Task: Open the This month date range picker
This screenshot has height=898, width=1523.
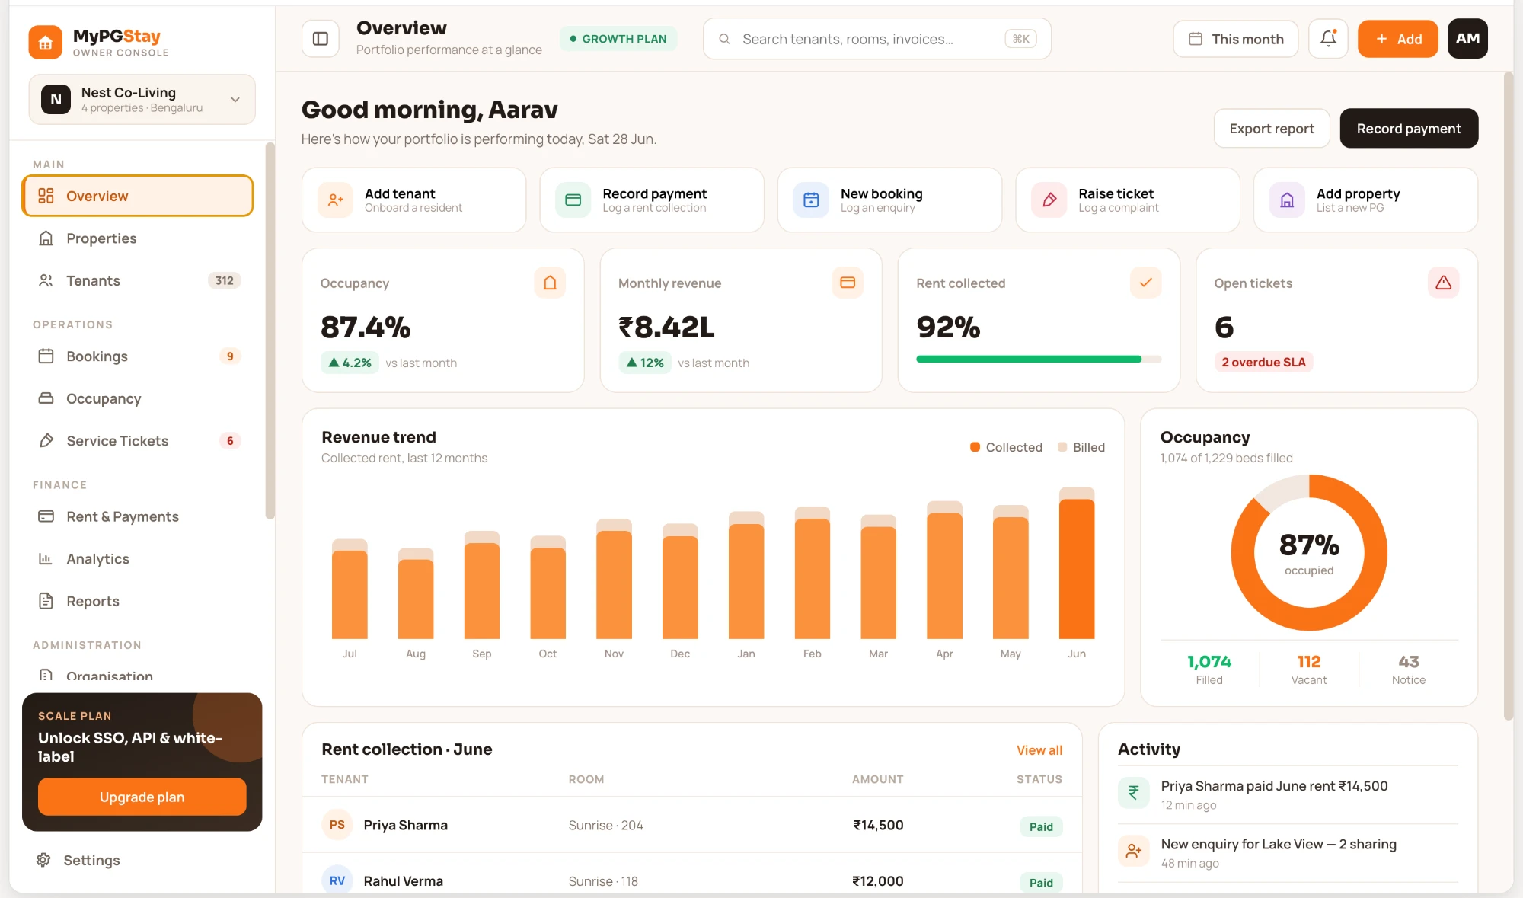Action: point(1235,39)
